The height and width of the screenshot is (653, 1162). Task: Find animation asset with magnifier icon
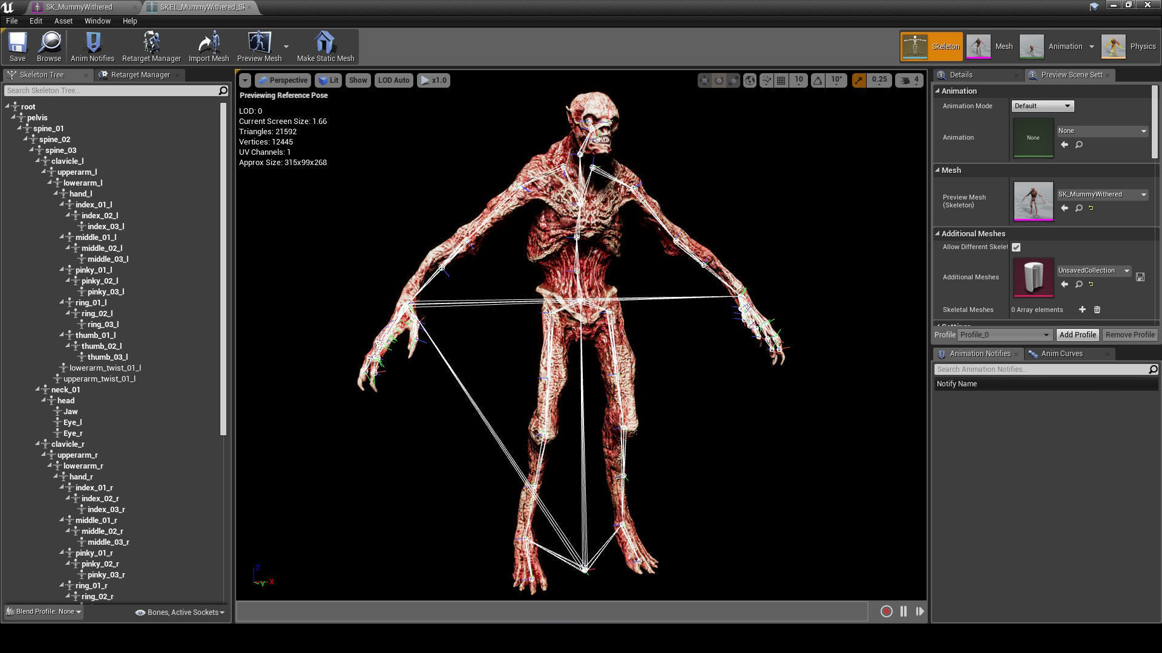pos(1079,145)
